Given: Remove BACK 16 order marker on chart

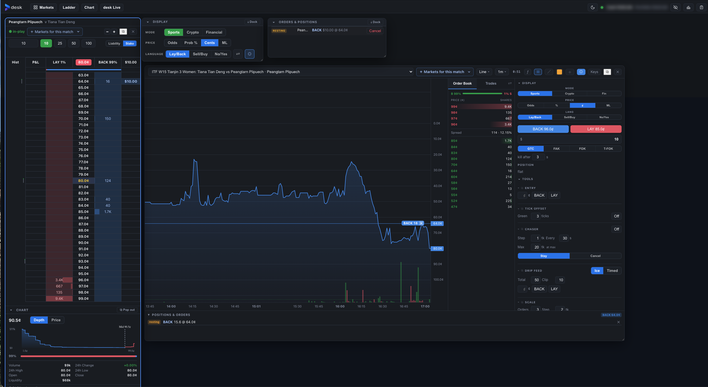Looking at the screenshot, I should pyautogui.click(x=421, y=223).
